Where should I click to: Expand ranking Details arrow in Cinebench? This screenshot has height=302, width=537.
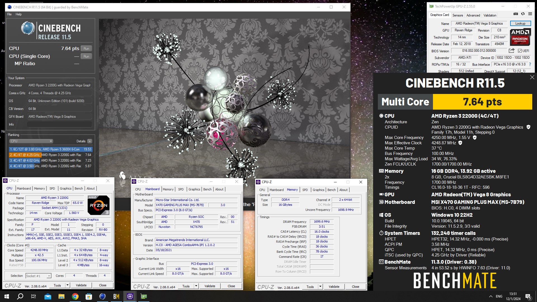tap(90, 141)
